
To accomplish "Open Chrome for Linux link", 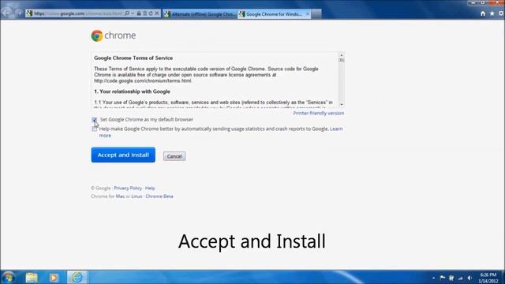I will point(137,196).
